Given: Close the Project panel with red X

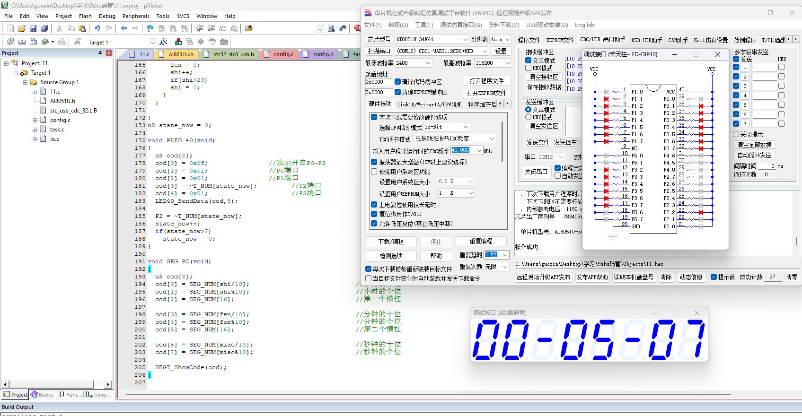Looking at the screenshot, I should [108, 53].
